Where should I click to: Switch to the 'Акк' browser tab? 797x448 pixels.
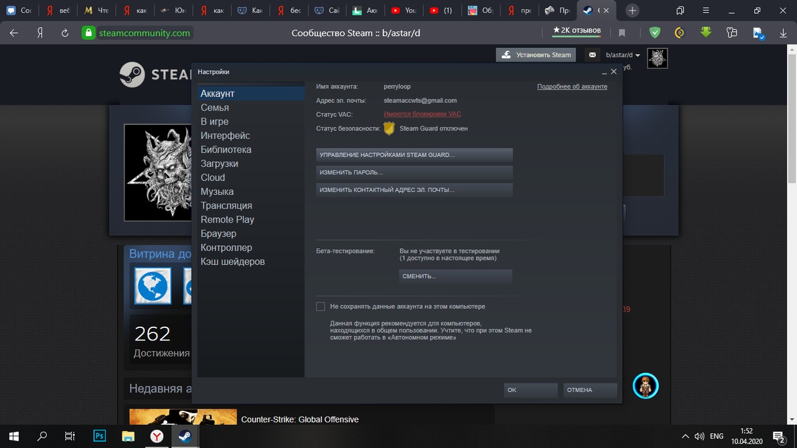click(366, 11)
